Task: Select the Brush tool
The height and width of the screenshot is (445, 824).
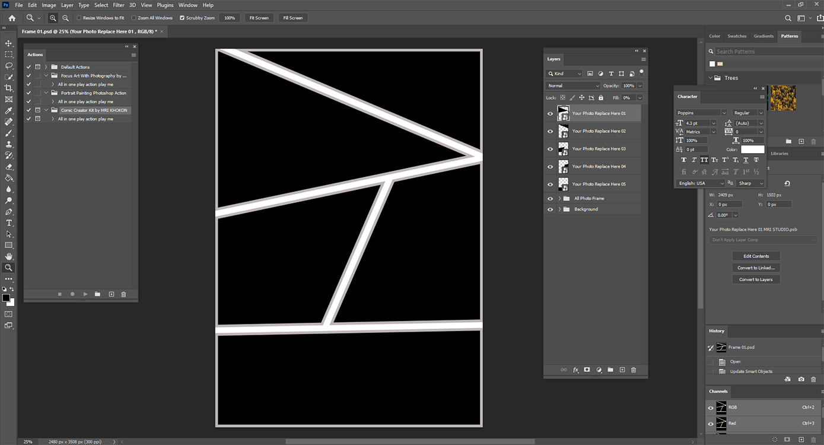Action: click(x=8, y=133)
